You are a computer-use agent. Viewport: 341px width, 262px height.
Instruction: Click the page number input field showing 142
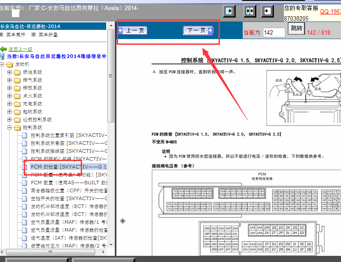[x=274, y=32]
